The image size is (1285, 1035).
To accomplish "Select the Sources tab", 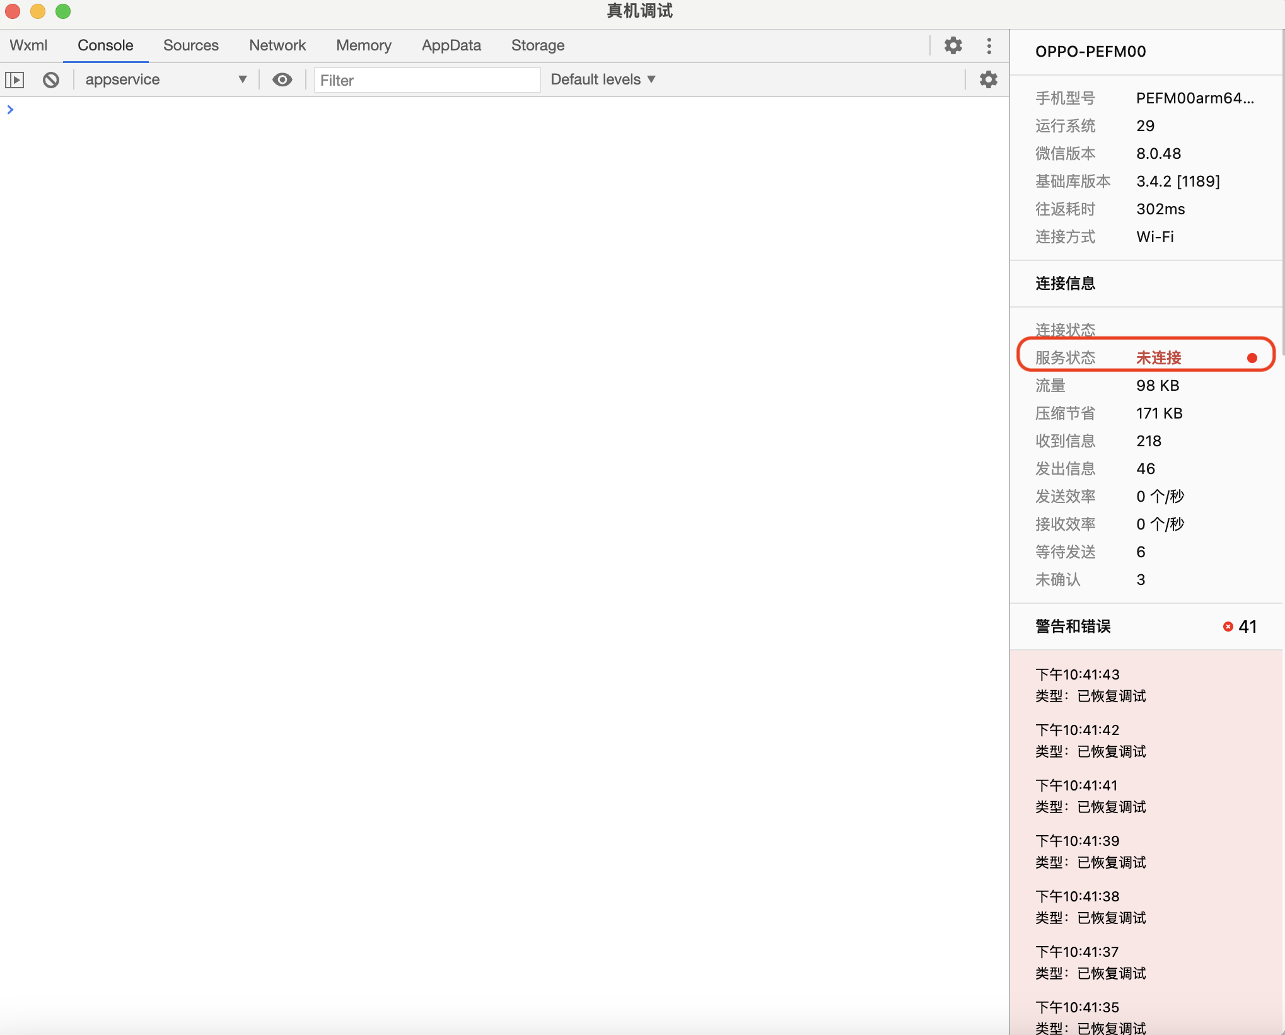I will (190, 45).
